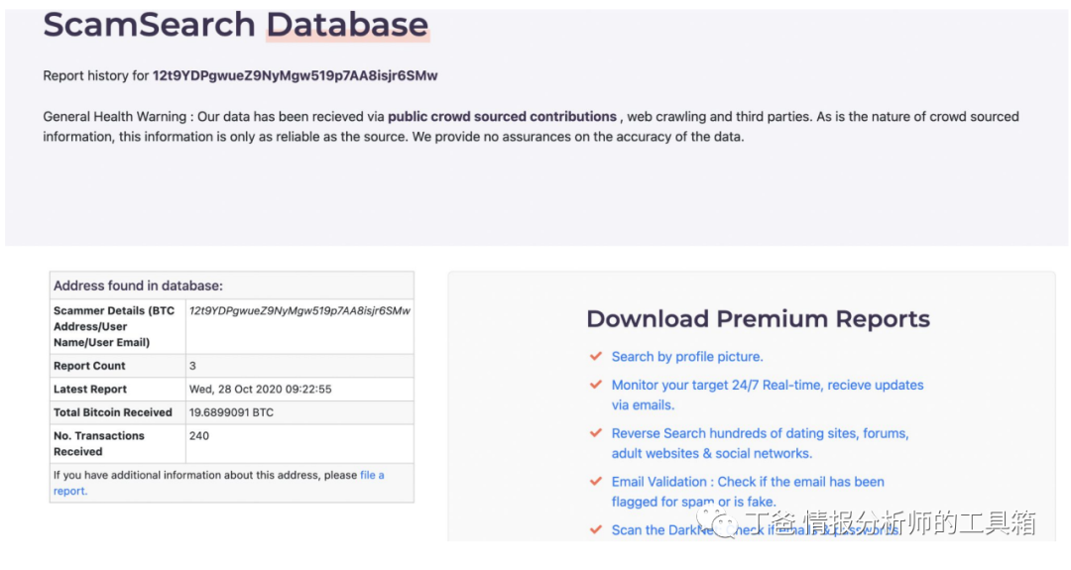Click the "Address found in database:" header
The image size is (1071, 570).
[x=138, y=285]
